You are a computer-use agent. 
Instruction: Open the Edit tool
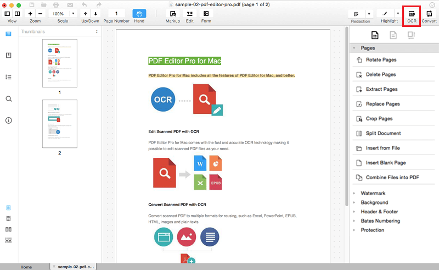189,13
